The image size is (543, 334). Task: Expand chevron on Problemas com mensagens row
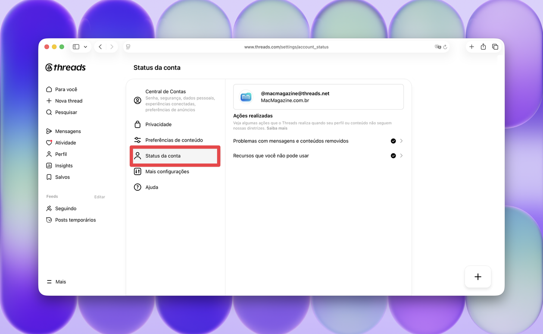click(x=401, y=141)
